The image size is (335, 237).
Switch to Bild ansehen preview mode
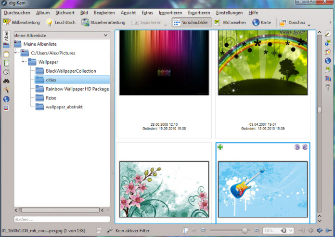click(x=230, y=23)
